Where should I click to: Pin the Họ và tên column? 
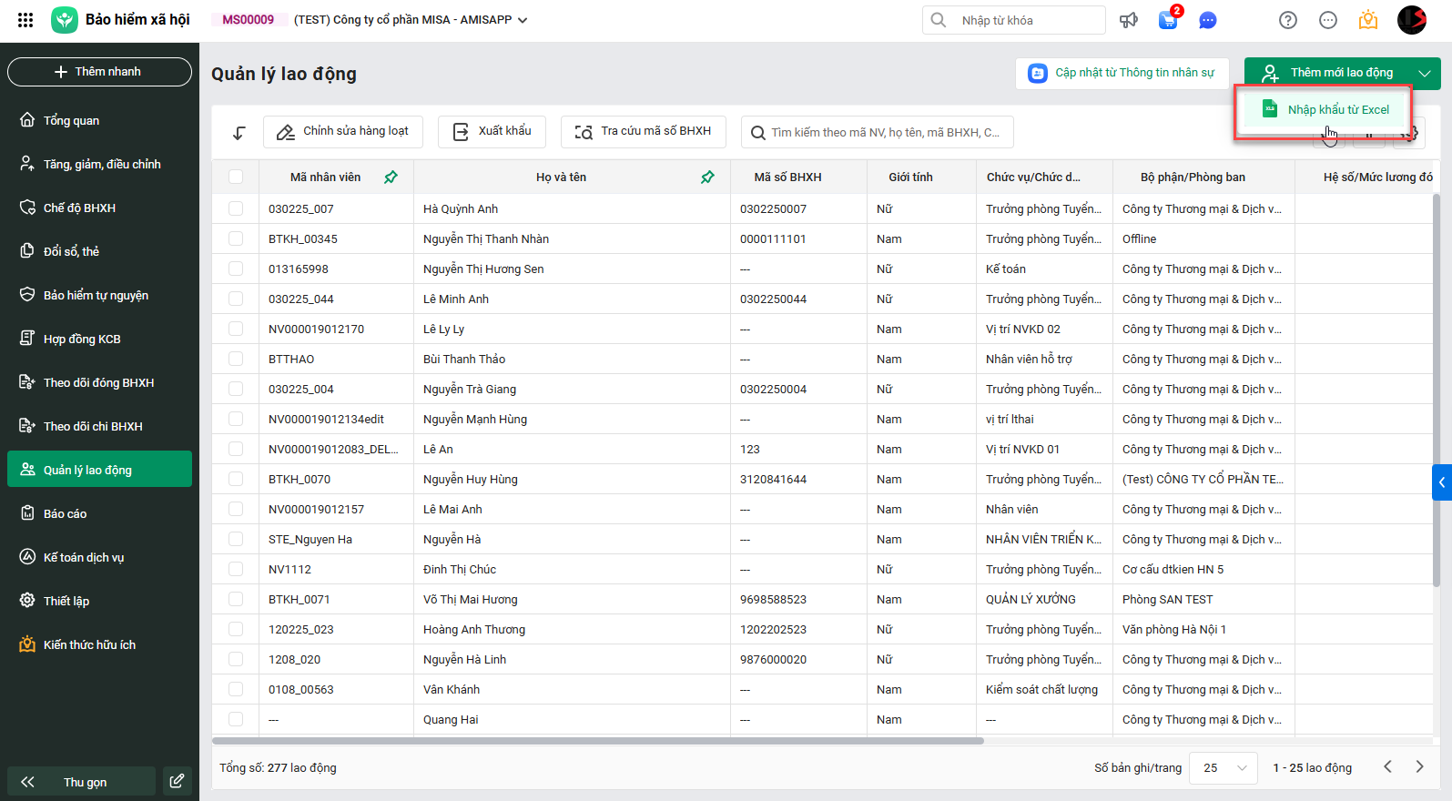coord(707,177)
